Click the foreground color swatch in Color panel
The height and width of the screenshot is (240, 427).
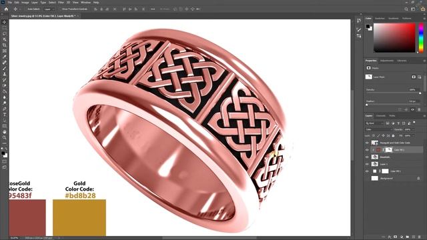coord(368,27)
